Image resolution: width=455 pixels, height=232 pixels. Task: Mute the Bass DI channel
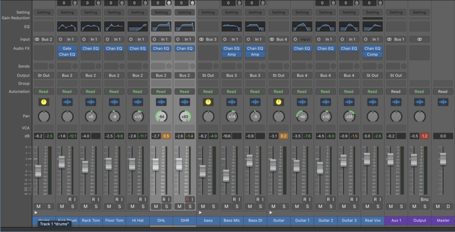250,207
